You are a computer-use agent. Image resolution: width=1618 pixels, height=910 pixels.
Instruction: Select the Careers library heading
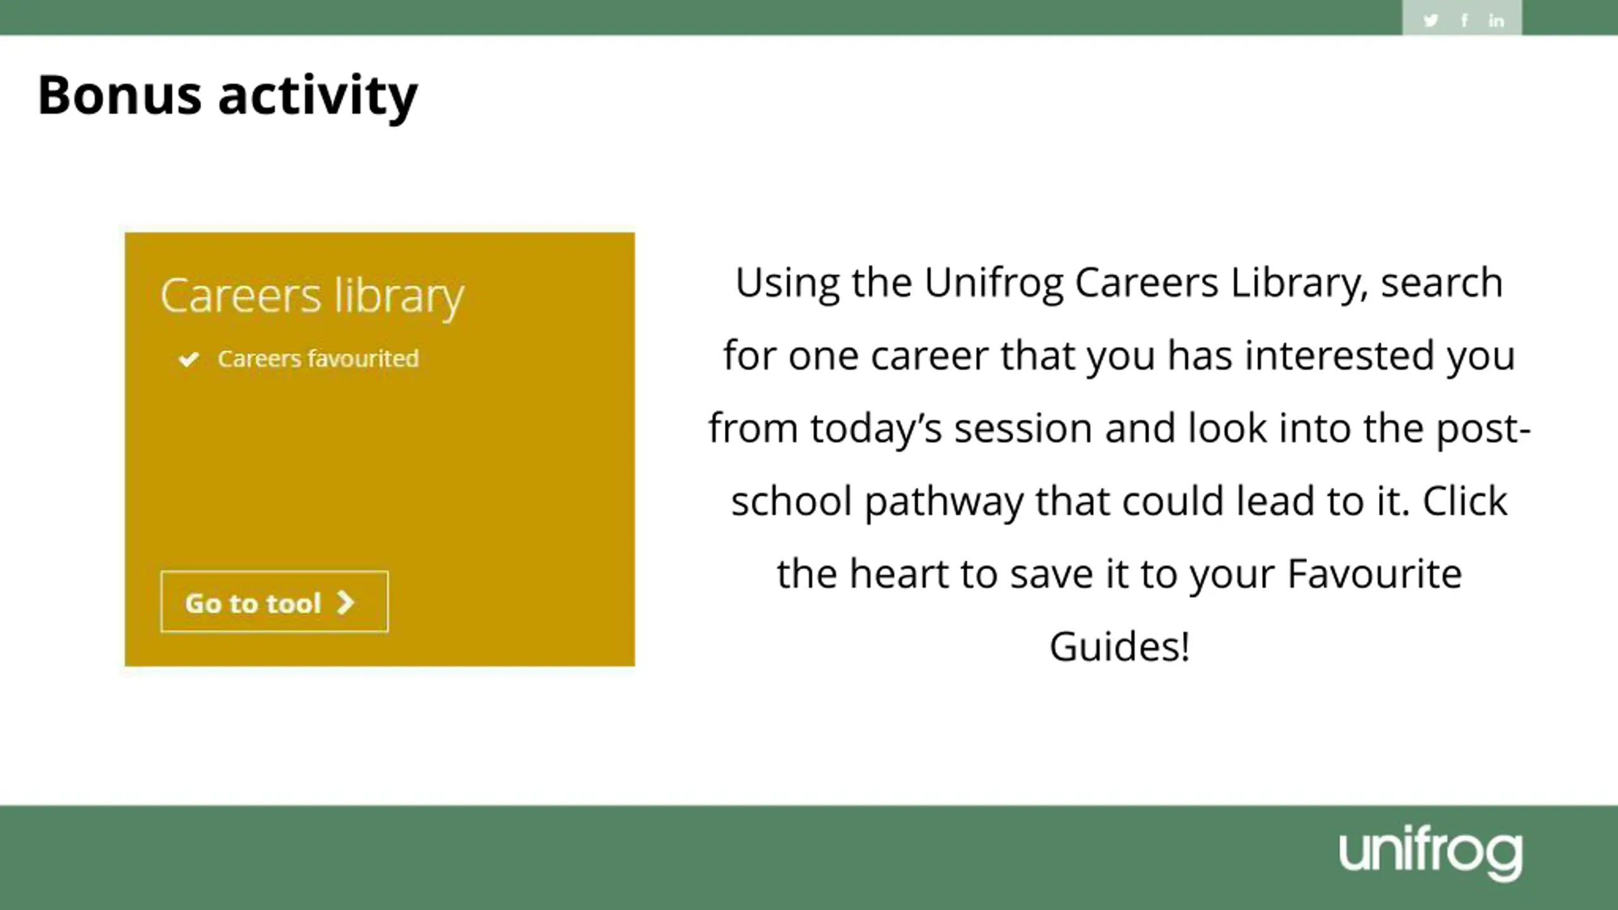coord(312,296)
